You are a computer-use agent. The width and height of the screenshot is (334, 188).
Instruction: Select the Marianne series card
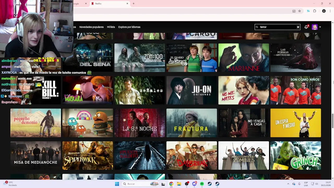[x=243, y=58]
